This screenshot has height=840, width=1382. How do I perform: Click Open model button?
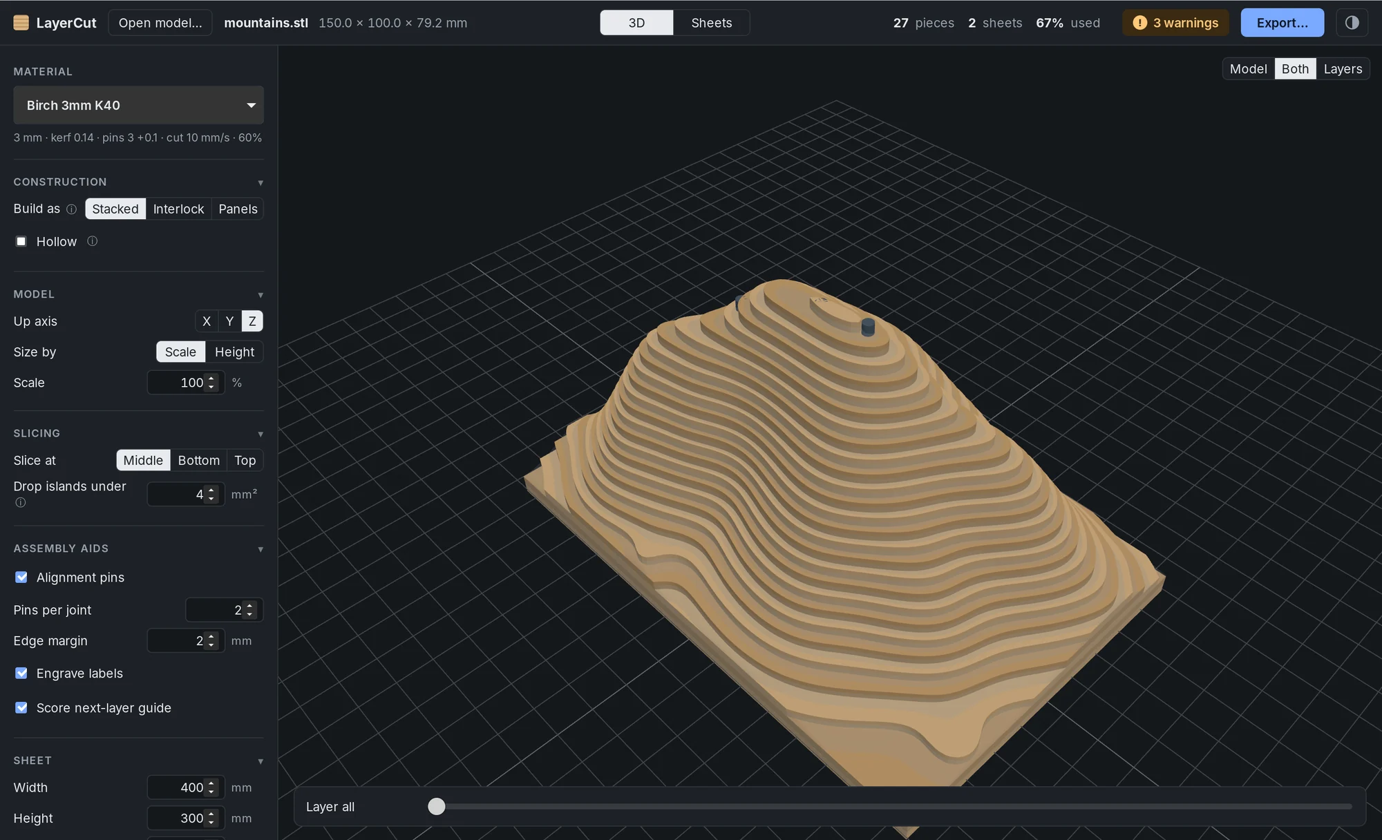160,23
